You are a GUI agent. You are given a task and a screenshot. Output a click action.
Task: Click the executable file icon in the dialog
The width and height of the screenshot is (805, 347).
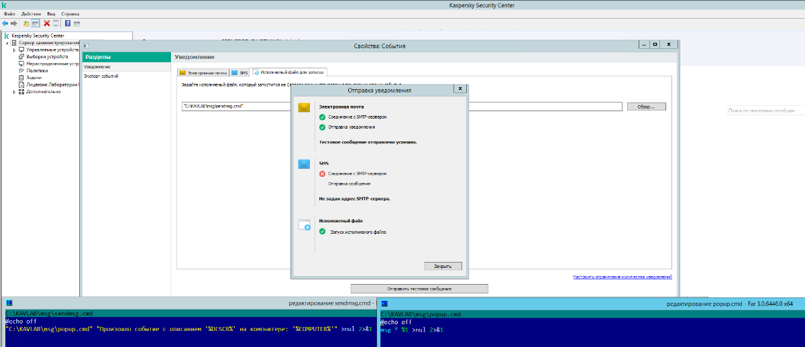pyautogui.click(x=304, y=225)
